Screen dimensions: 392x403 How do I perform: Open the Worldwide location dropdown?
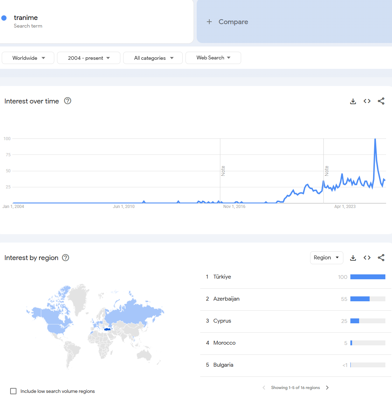(28, 58)
